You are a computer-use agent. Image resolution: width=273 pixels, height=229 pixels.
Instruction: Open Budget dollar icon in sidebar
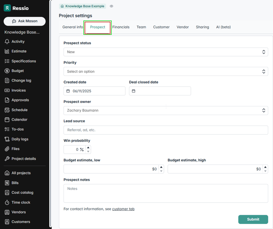(x=7, y=71)
